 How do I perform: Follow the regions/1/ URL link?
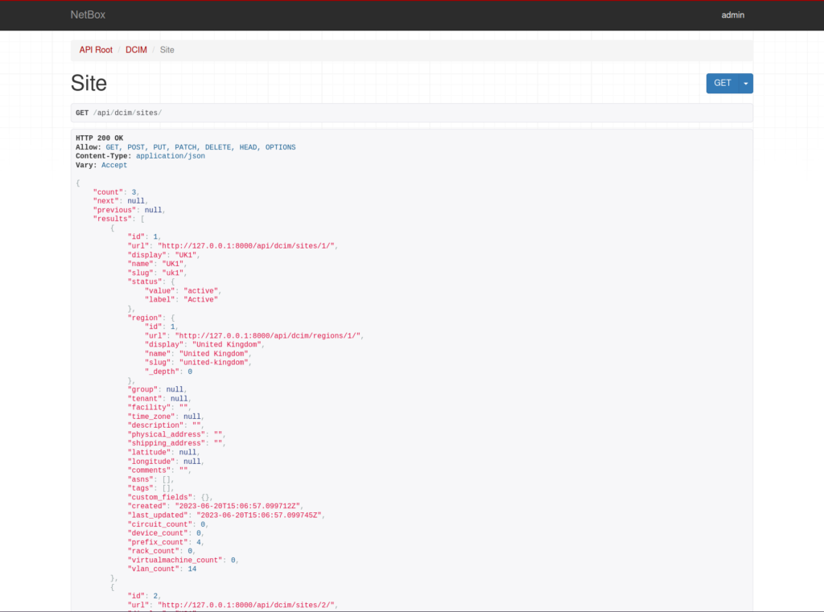click(x=269, y=335)
